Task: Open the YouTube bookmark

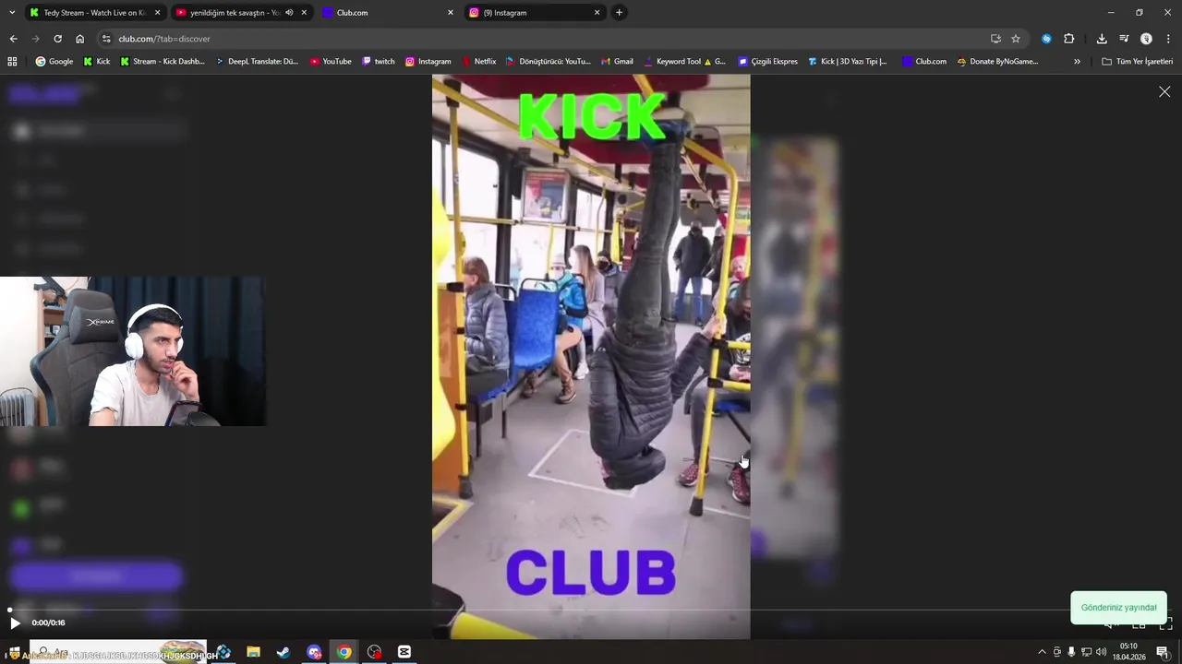Action: click(331, 62)
